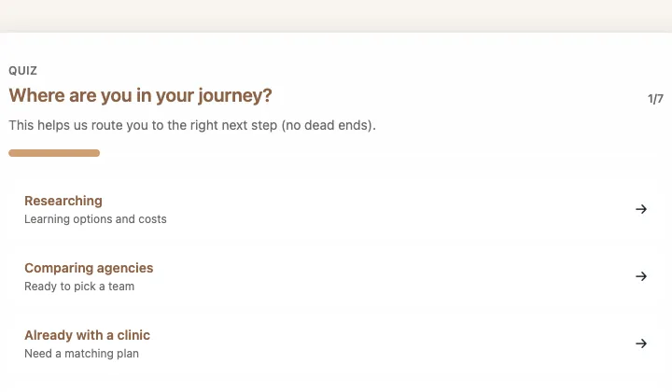This screenshot has height=392, width=672.
Task: Click the 'Need a matching plan' subtitle
Action: point(81,354)
